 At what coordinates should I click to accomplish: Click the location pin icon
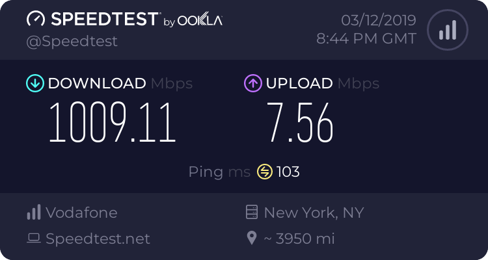[252, 239]
